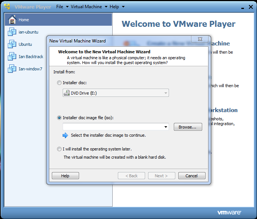Select Installer disc image file (iso) option
Screen dimensions: 257x219
tap(59, 118)
